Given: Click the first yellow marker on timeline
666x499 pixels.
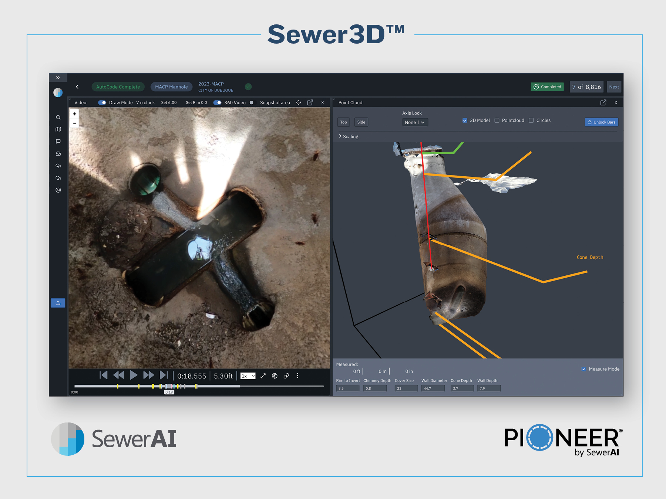Looking at the screenshot, I should [x=118, y=386].
